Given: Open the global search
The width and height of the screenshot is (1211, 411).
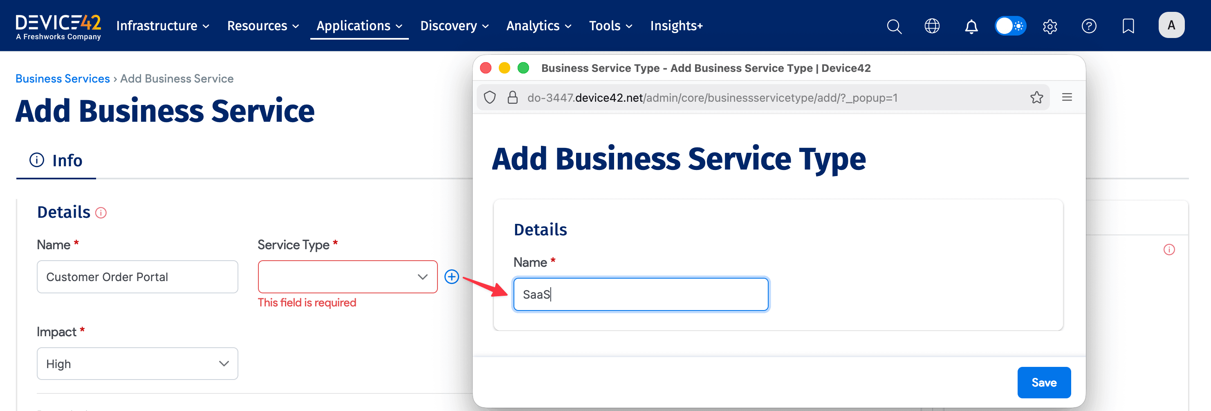Looking at the screenshot, I should 894,26.
